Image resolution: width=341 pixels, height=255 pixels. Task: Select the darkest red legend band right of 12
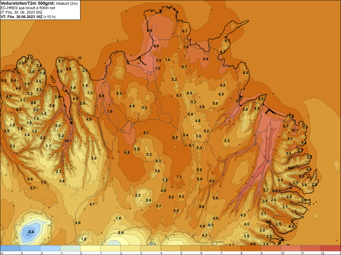coord(331,248)
